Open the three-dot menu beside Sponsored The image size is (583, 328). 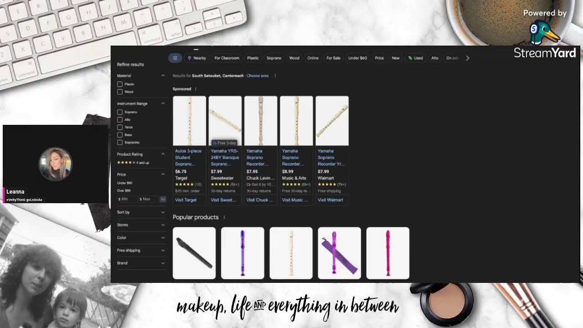(x=196, y=89)
